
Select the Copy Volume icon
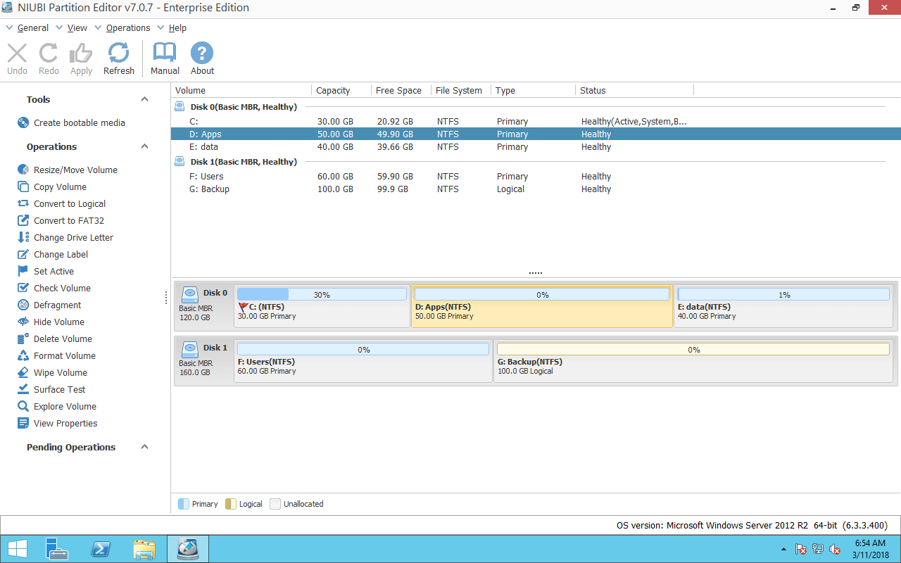tap(23, 186)
